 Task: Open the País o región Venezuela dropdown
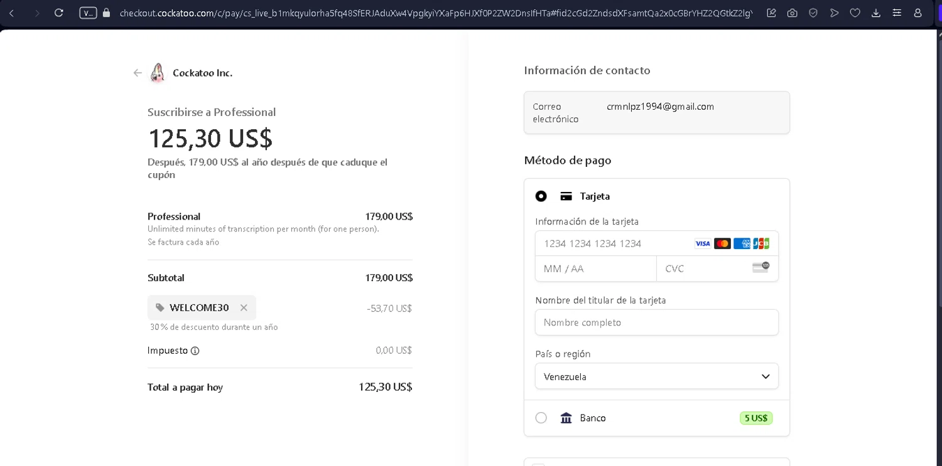coord(656,376)
